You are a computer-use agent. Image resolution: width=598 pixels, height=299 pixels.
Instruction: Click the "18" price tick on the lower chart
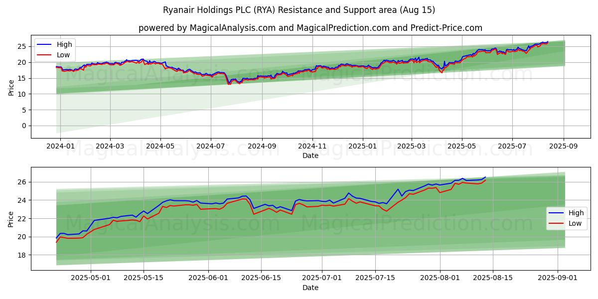click(x=22, y=255)
